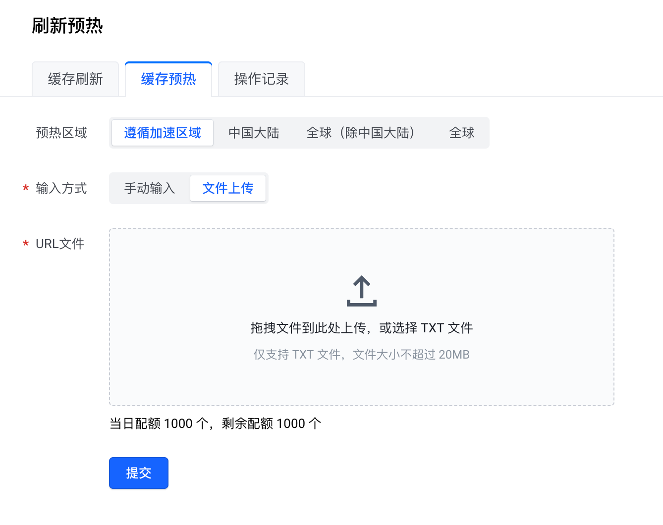Switch to the 缓存刷新 tab
Viewport: 663px width, 525px height.
(x=75, y=79)
